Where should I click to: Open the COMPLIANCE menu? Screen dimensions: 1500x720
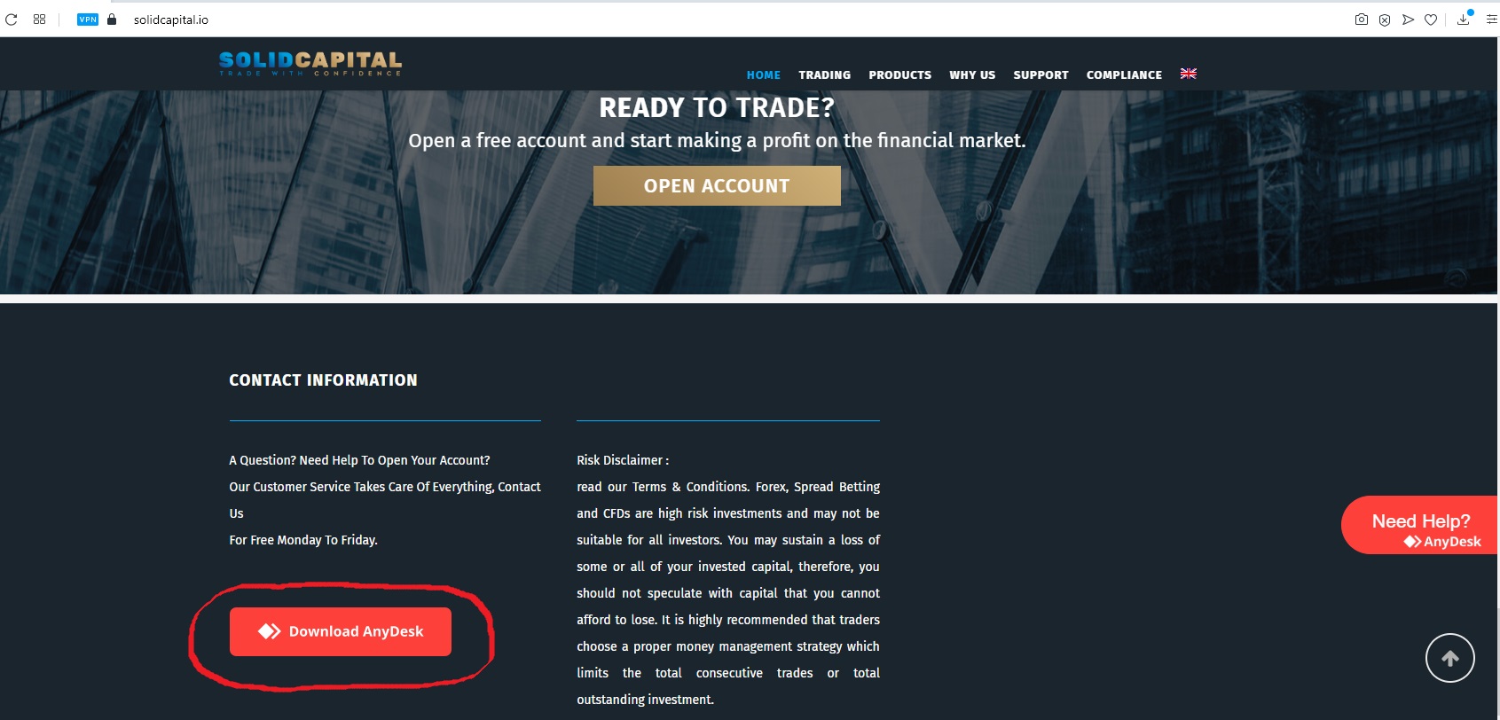[x=1124, y=75]
